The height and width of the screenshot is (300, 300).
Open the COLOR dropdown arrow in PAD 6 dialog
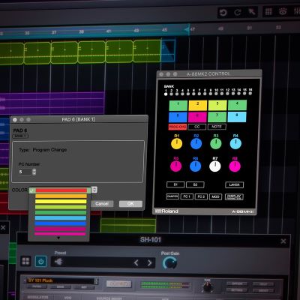(x=94, y=190)
